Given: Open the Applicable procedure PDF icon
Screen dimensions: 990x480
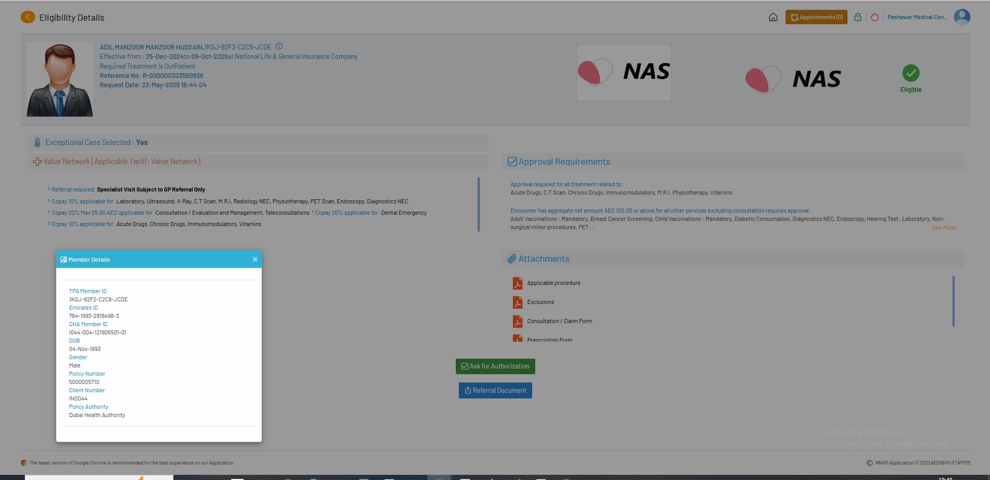Looking at the screenshot, I should coord(517,283).
